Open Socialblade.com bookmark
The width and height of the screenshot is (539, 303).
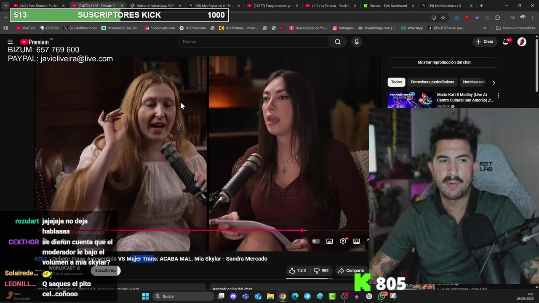click(x=160, y=28)
